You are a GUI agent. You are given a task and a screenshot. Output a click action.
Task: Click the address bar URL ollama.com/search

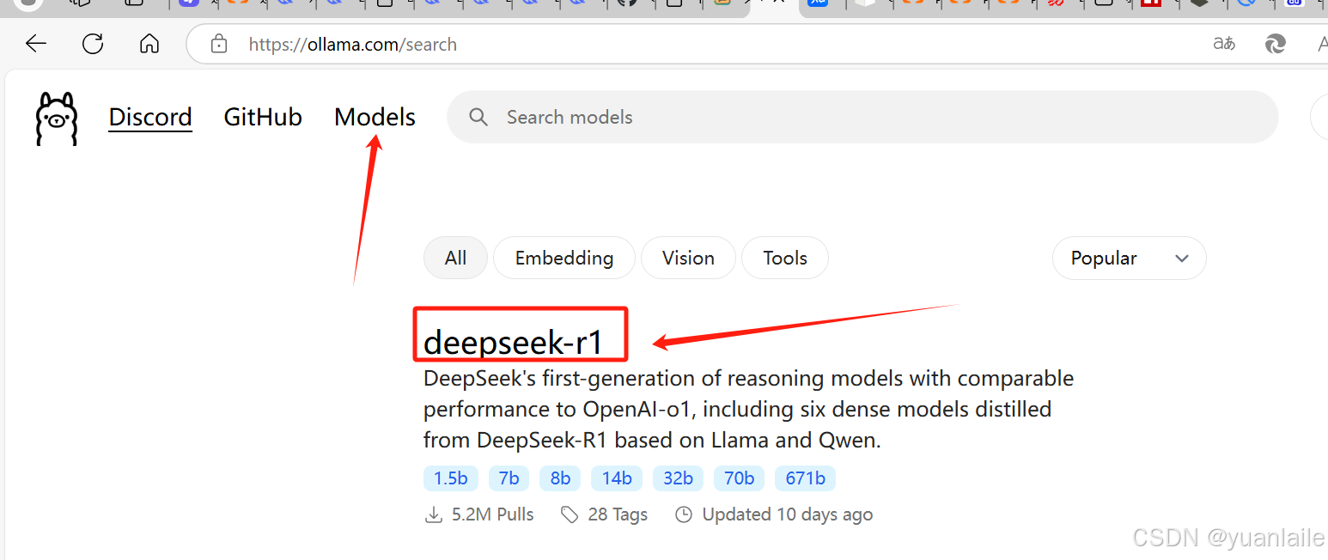[x=353, y=45]
